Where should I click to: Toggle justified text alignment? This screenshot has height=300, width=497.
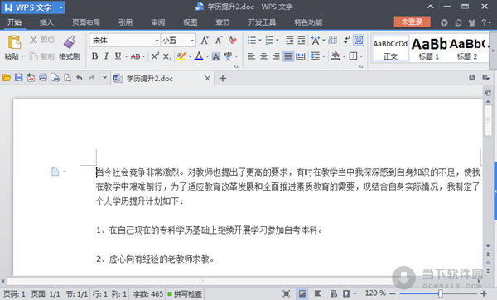[x=287, y=56]
